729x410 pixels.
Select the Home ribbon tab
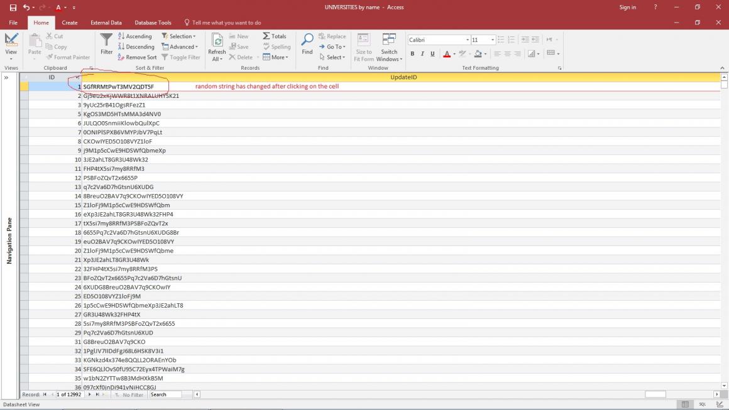pos(41,23)
